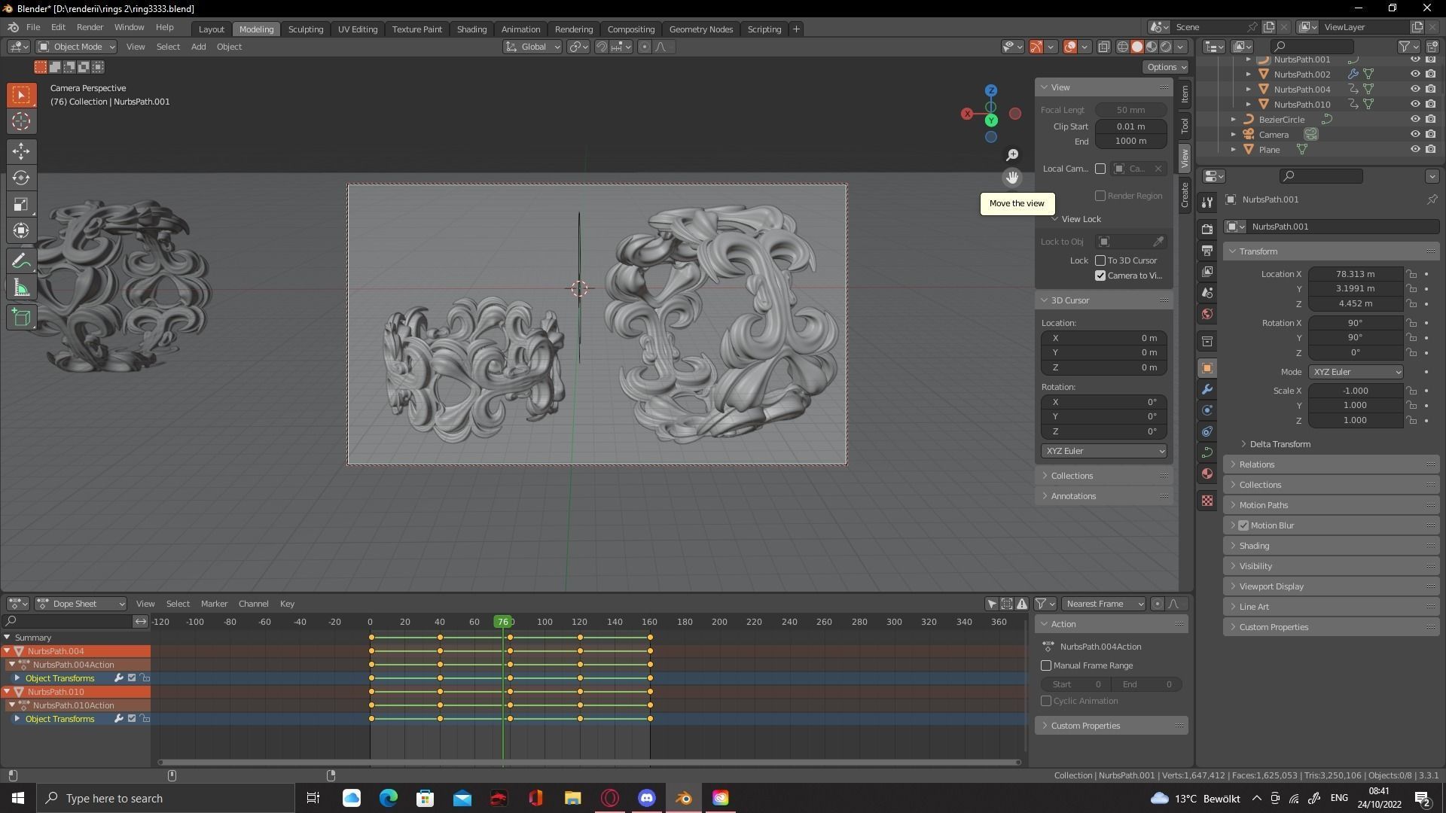Open the Physics properties tab icon
This screenshot has width=1446, height=813.
[1207, 410]
